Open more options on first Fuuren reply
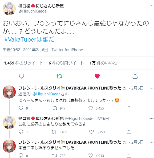This screenshot has height=158, width=154. click(x=151, y=88)
